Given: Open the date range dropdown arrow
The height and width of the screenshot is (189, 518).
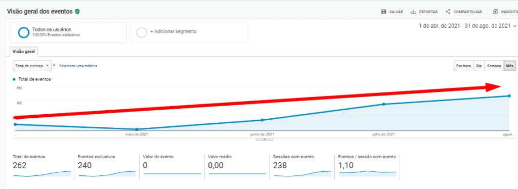Looking at the screenshot, I should (x=514, y=26).
